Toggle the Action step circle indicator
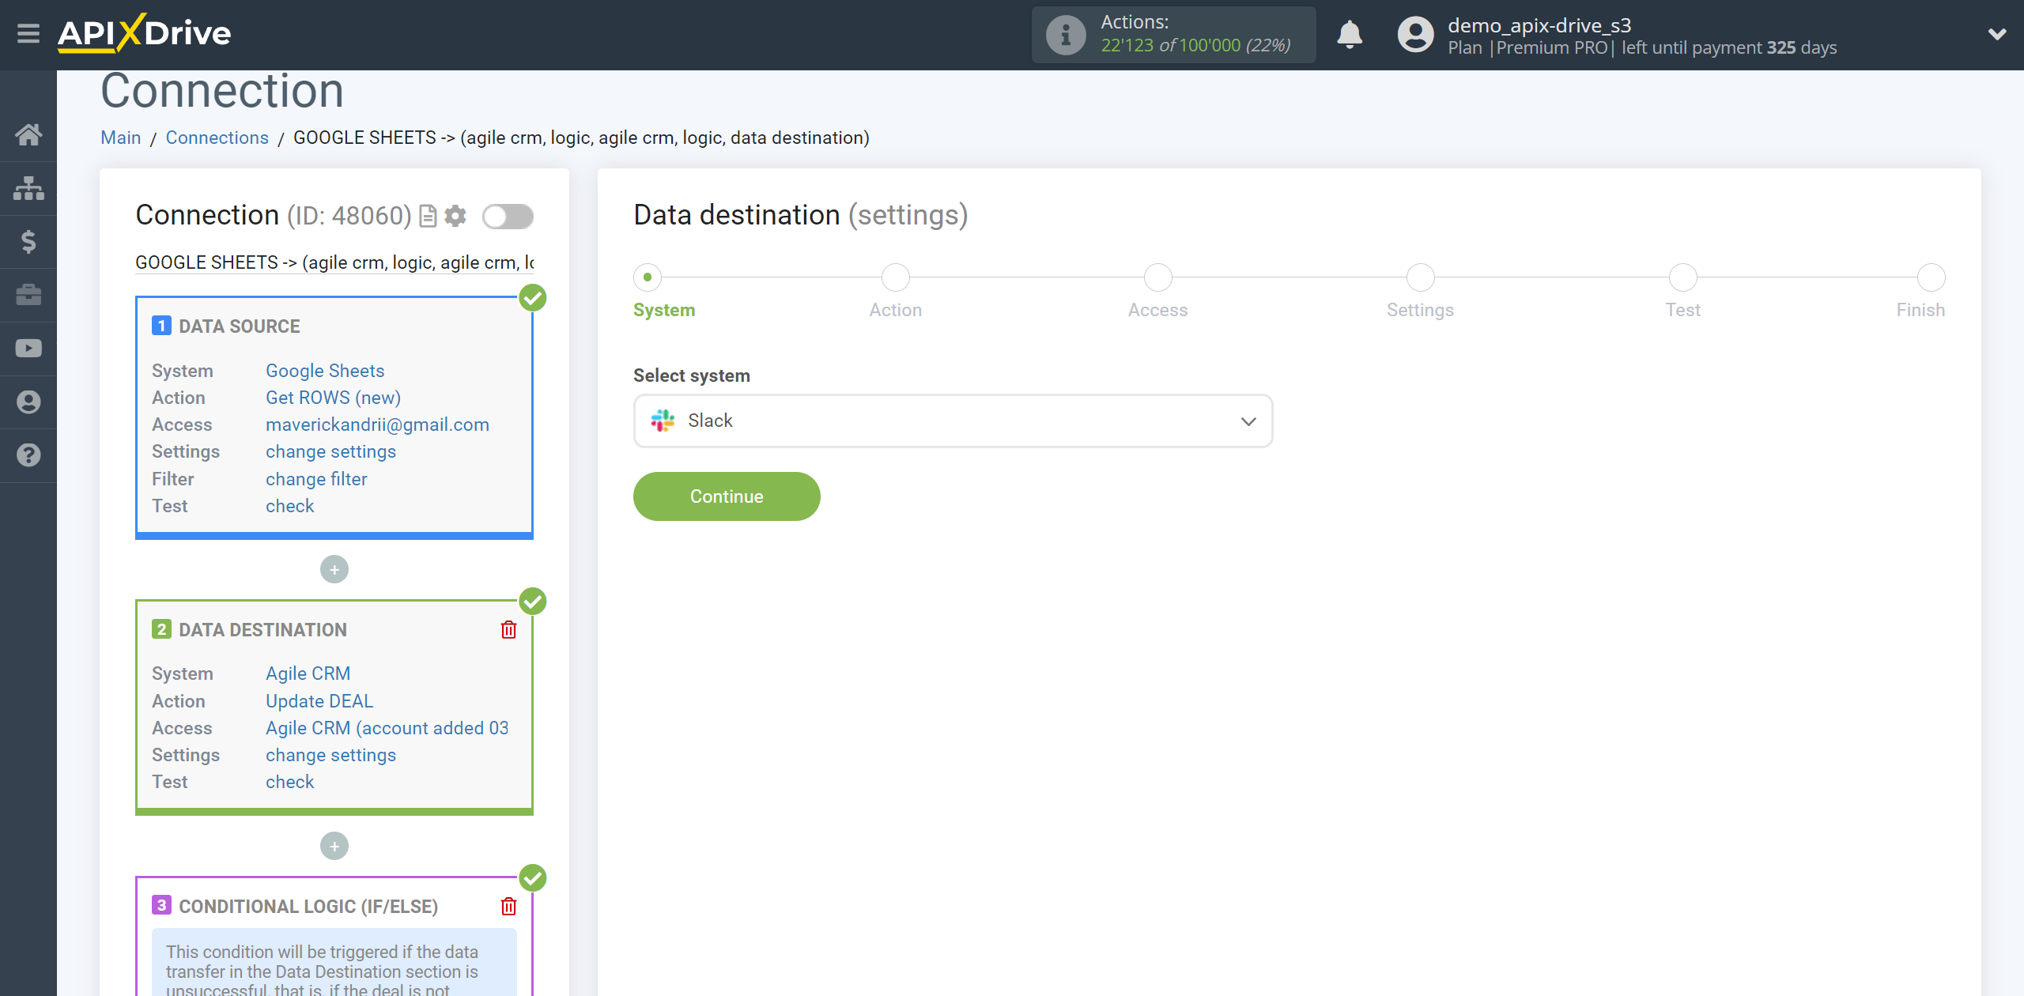 click(x=896, y=276)
